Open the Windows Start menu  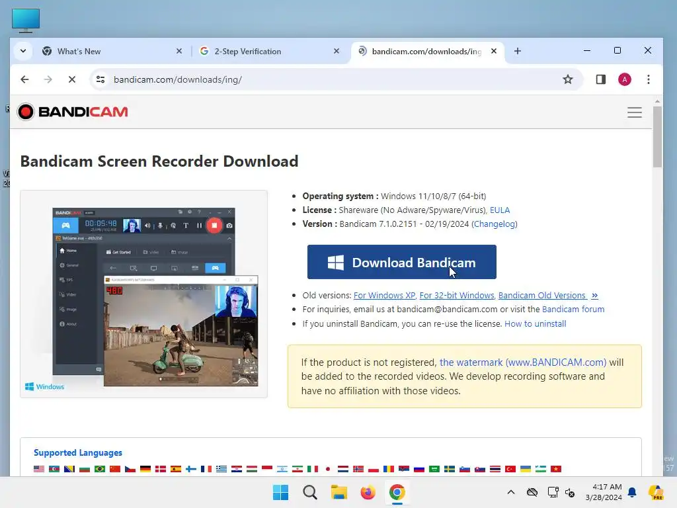pyautogui.click(x=280, y=492)
